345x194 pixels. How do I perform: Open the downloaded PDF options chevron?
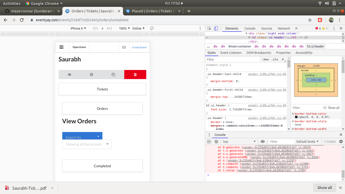point(52,188)
